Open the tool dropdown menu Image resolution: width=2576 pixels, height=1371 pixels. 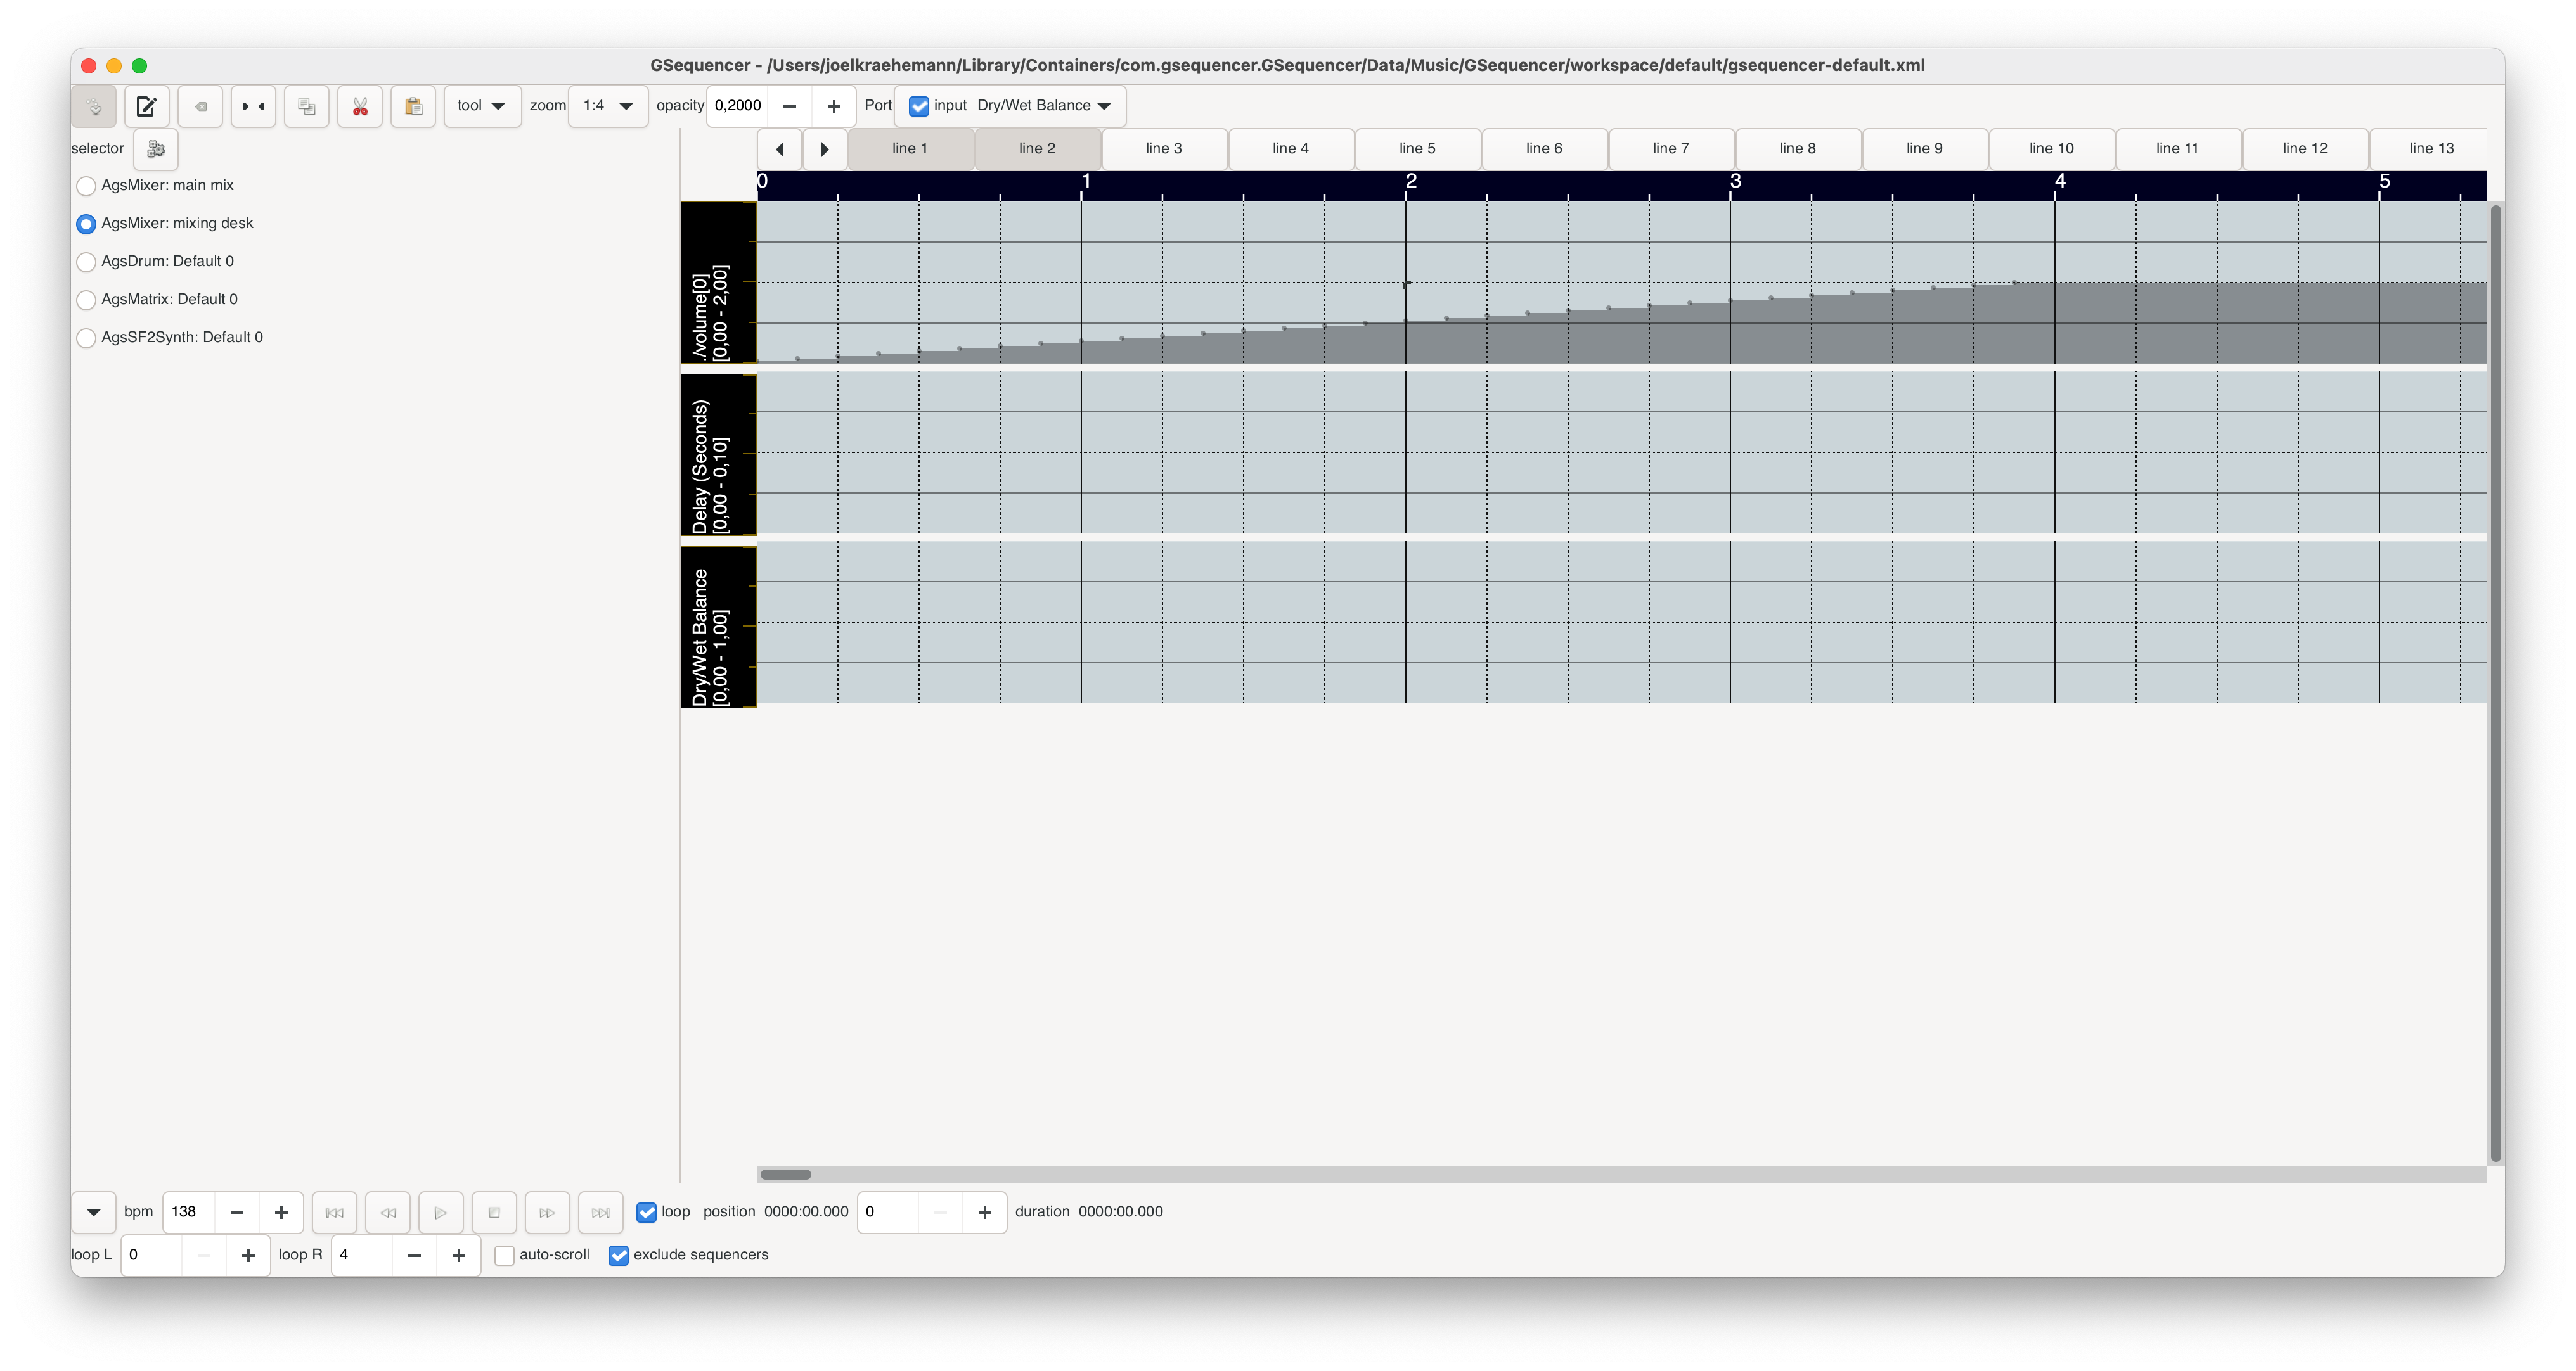coord(481,106)
